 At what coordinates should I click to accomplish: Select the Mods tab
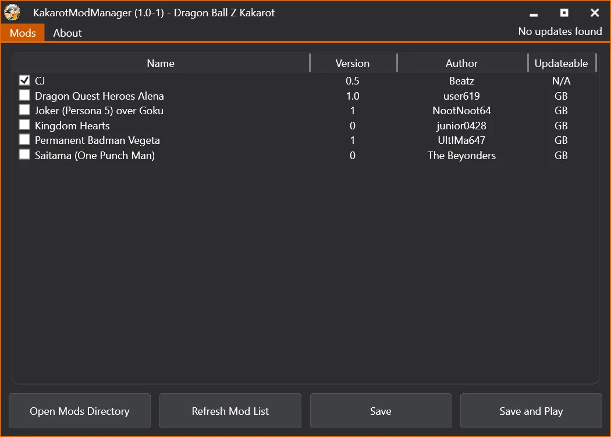click(23, 33)
